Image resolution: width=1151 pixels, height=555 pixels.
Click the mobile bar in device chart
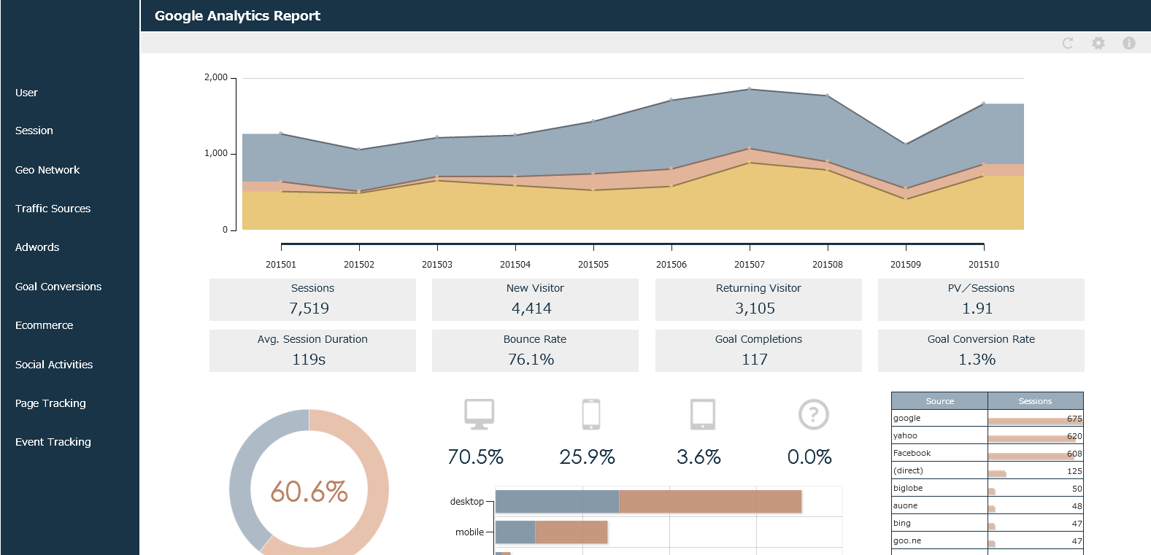coord(551,532)
